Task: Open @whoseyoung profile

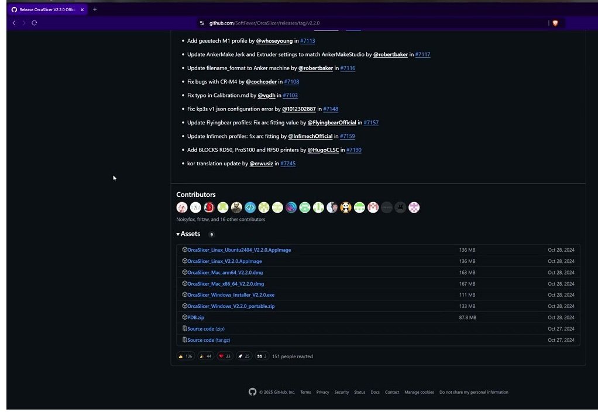Action: (274, 41)
